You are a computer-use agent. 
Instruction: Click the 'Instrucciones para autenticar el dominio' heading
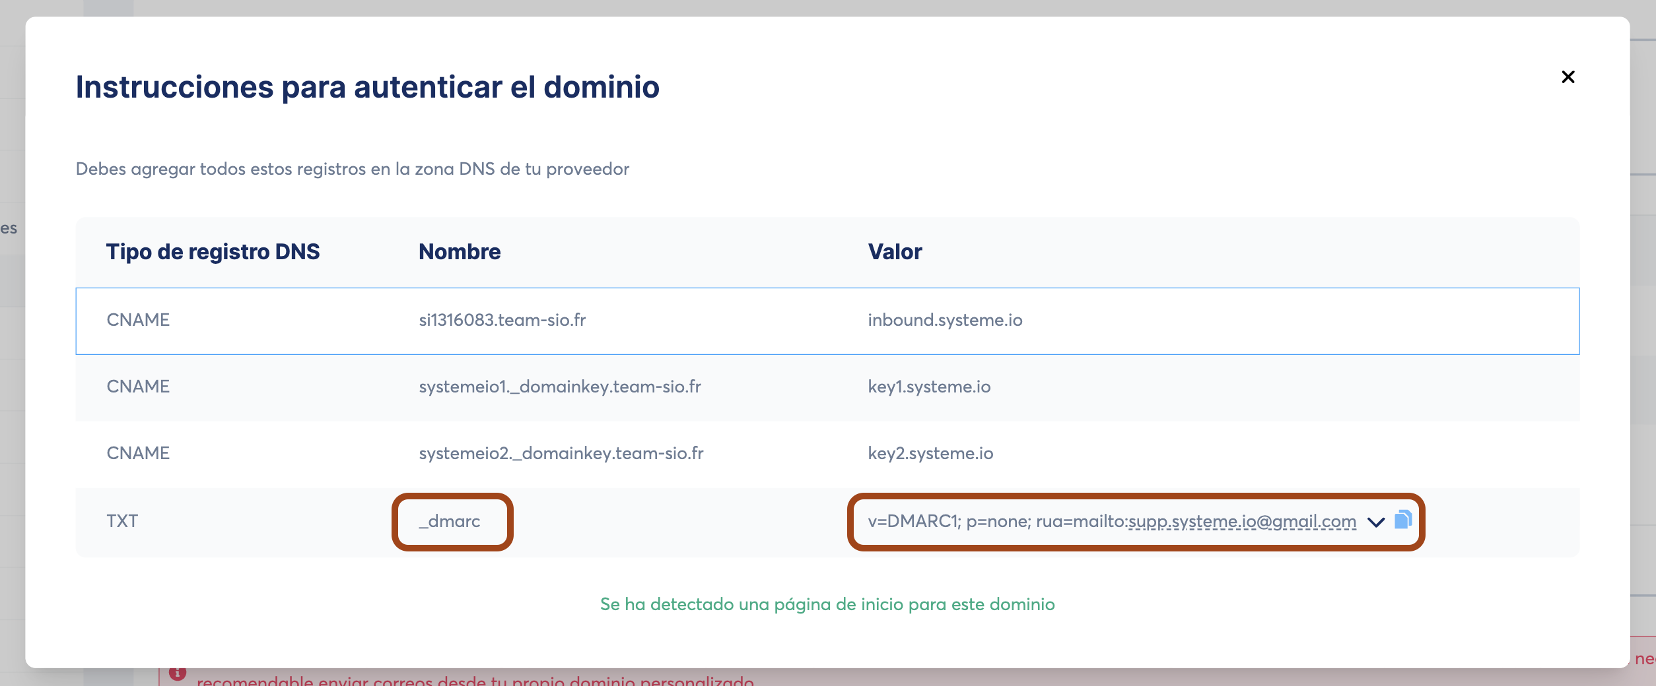pos(368,87)
